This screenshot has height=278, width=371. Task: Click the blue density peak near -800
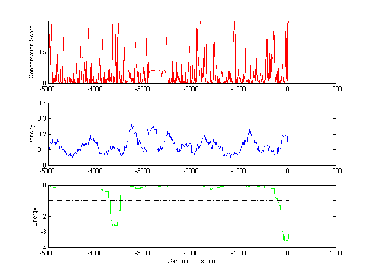(249, 129)
